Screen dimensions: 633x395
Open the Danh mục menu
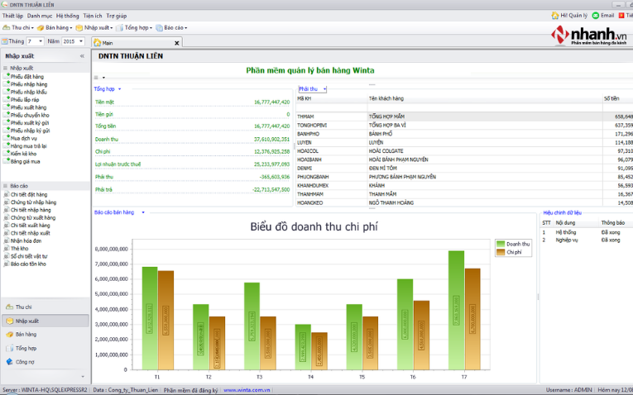(40, 16)
